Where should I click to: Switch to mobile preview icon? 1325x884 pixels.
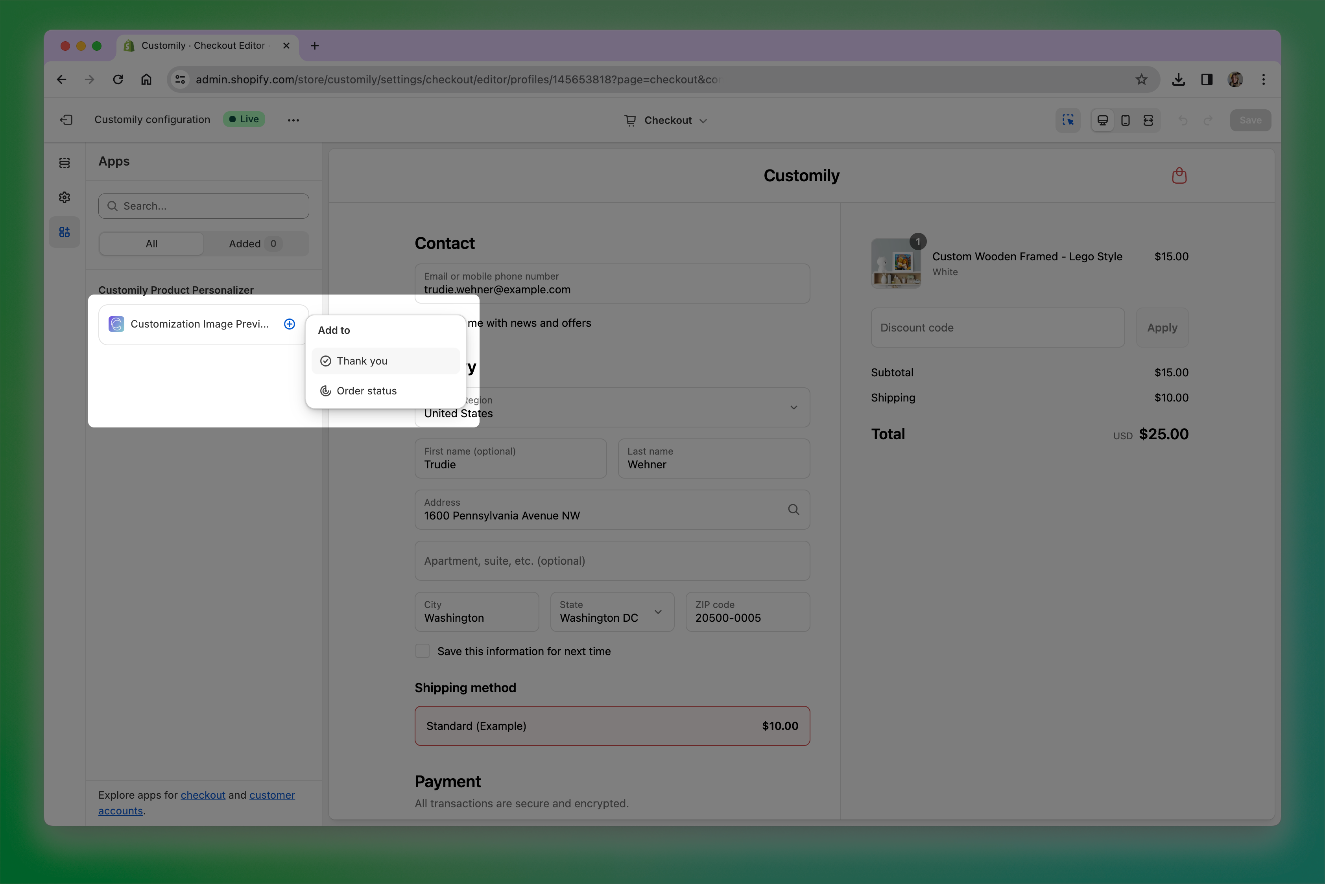click(1125, 120)
